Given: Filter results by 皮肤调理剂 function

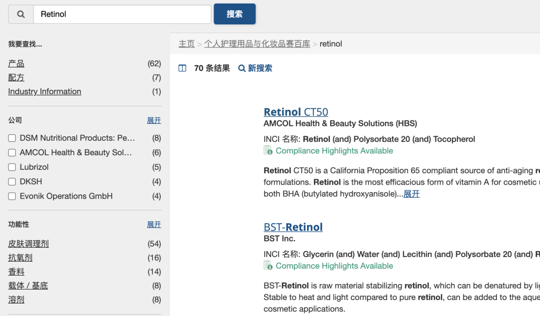Looking at the screenshot, I should click(28, 244).
